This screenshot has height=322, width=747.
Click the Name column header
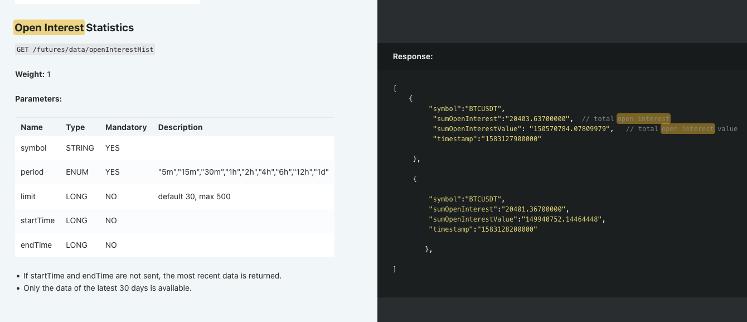(x=32, y=127)
